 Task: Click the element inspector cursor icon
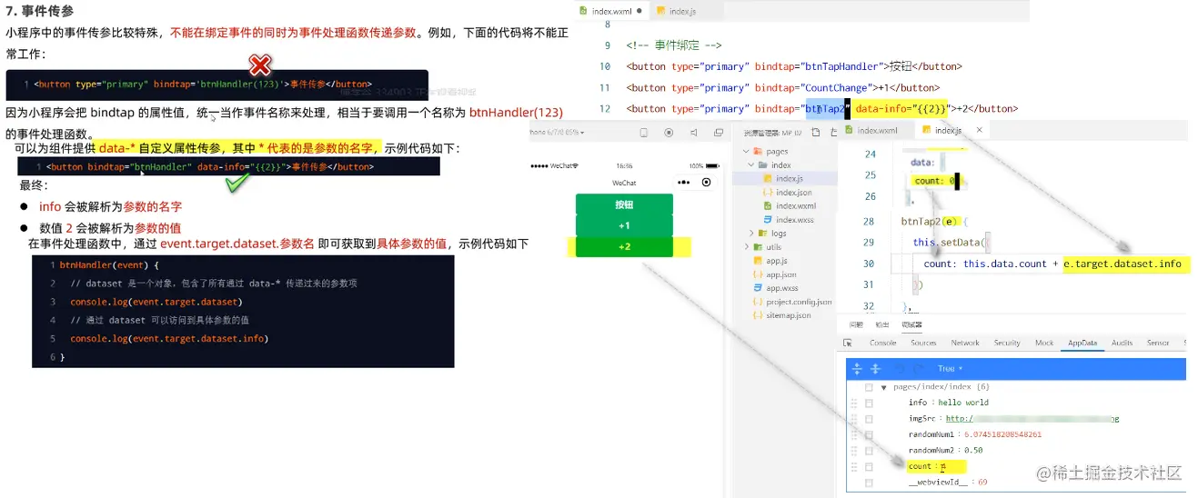click(848, 343)
